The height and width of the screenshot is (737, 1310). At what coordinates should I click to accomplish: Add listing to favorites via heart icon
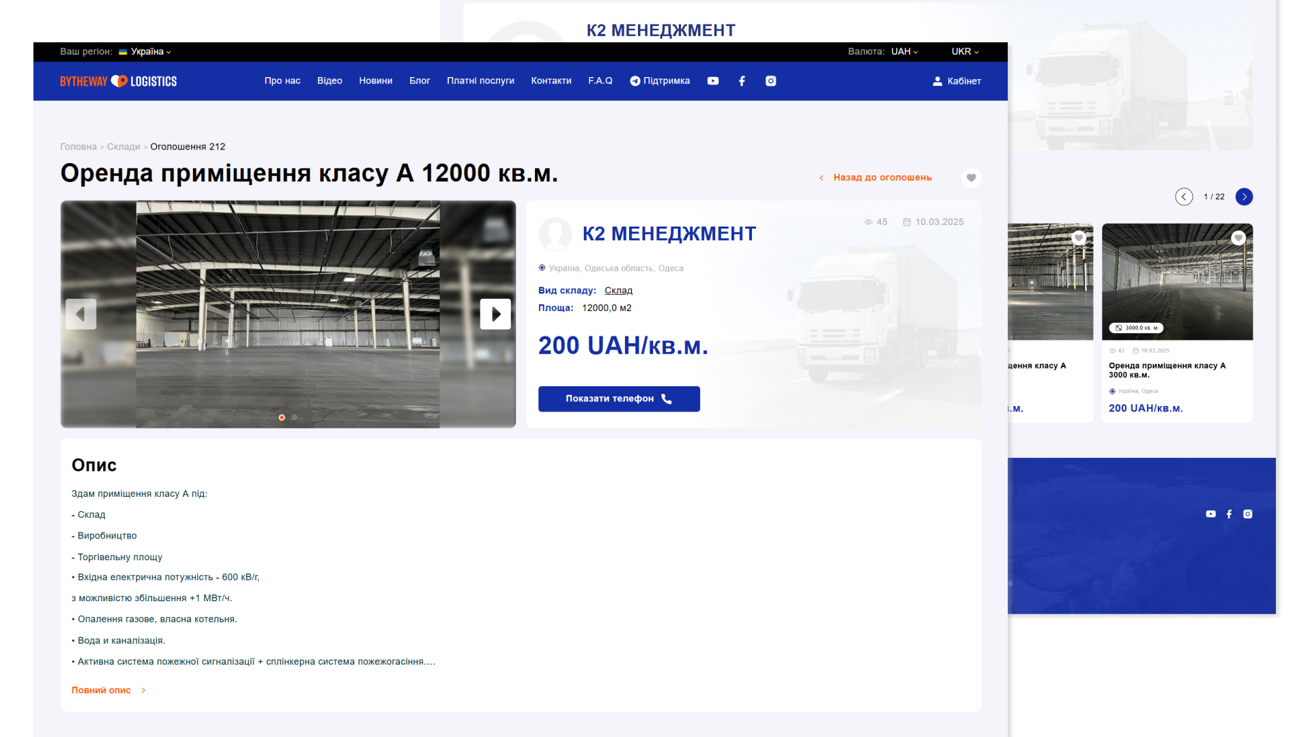point(971,177)
